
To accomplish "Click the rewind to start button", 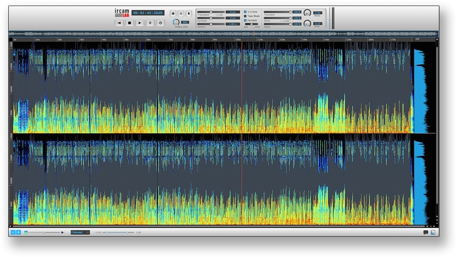I will [x=119, y=23].
